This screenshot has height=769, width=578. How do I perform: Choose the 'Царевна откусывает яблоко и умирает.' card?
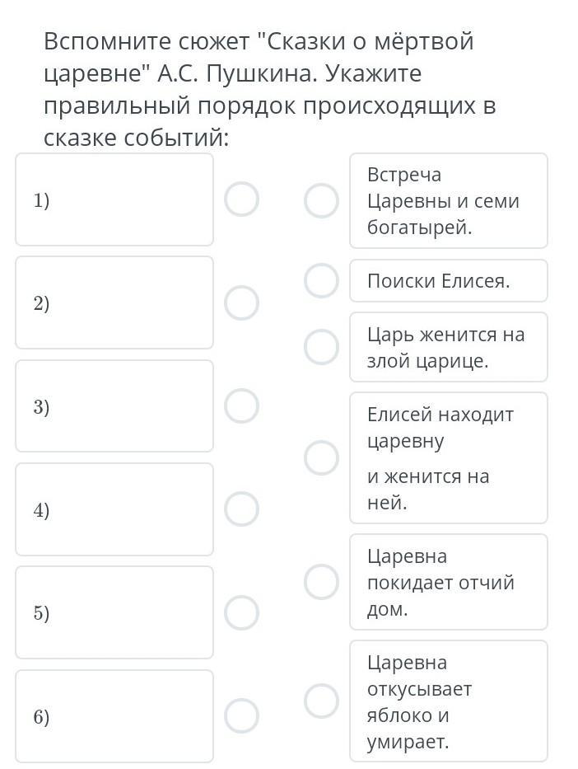click(448, 701)
